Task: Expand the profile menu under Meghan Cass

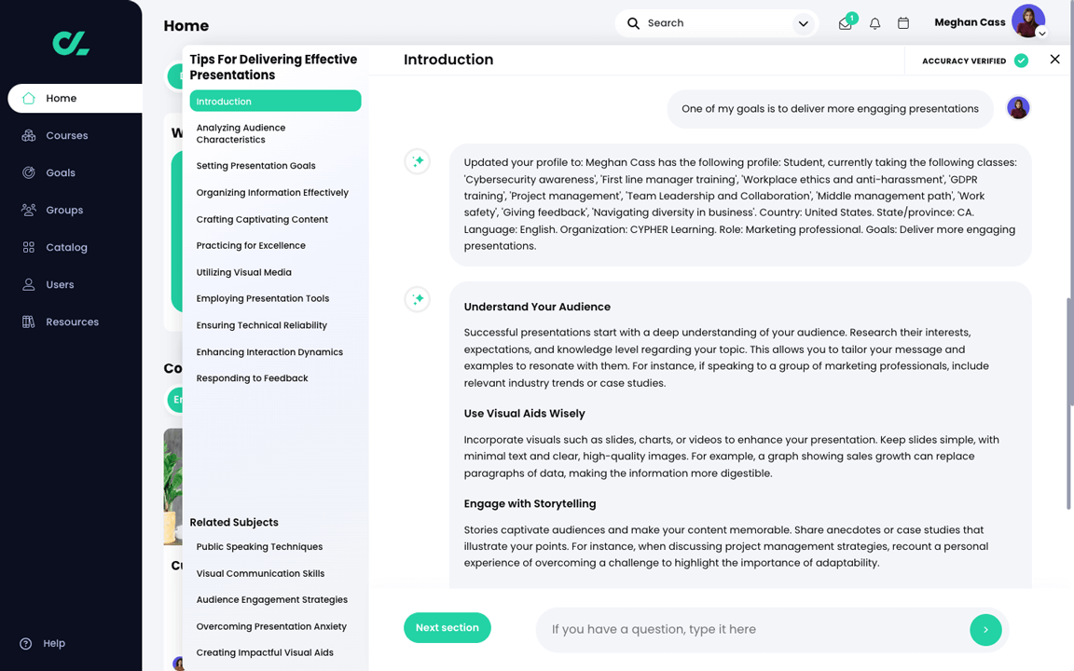Action: pyautogui.click(x=1041, y=34)
